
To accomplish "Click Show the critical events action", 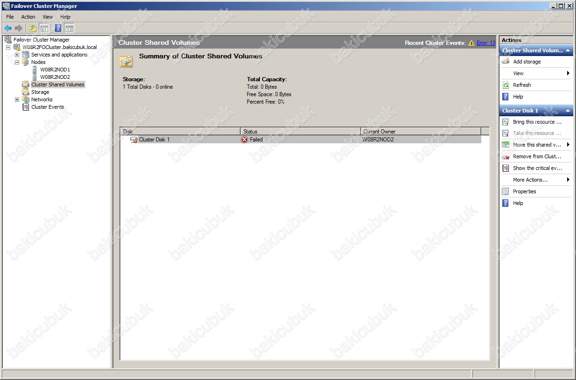I will pyautogui.click(x=537, y=168).
